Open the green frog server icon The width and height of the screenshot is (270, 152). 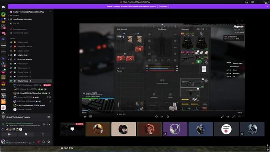point(3,14)
